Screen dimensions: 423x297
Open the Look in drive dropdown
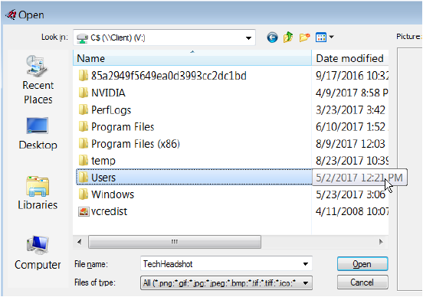[248, 38]
